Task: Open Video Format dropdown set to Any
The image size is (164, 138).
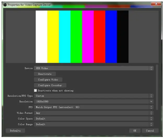Action: click(x=93, y=113)
